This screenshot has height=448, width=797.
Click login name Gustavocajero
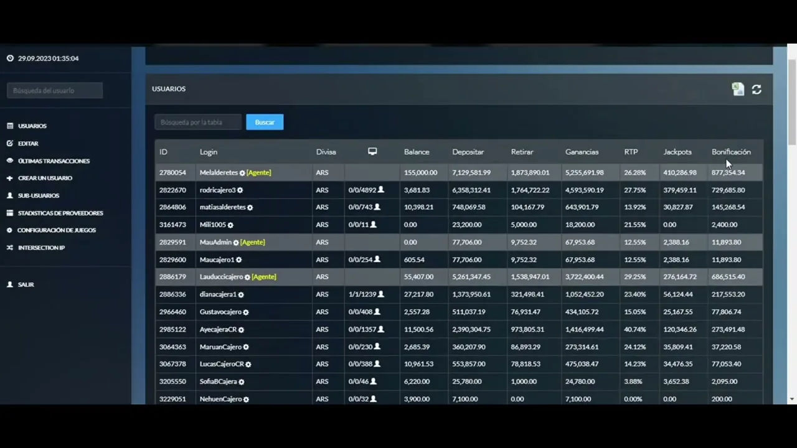point(220,312)
